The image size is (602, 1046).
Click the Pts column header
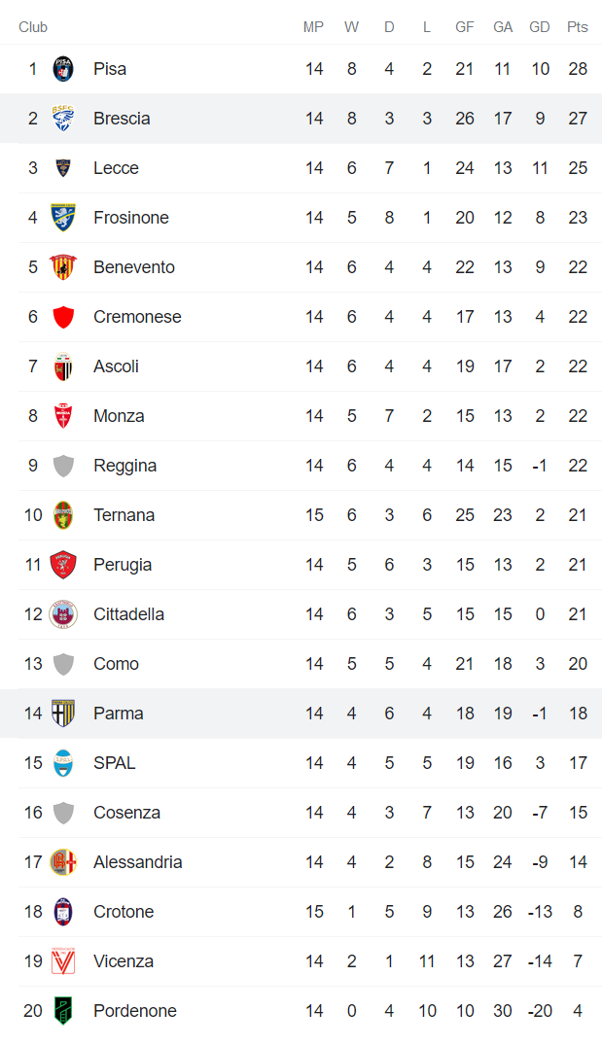pyautogui.click(x=578, y=27)
